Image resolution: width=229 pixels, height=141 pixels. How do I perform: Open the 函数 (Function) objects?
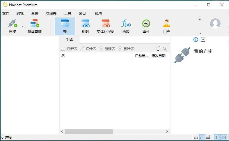coord(126,24)
